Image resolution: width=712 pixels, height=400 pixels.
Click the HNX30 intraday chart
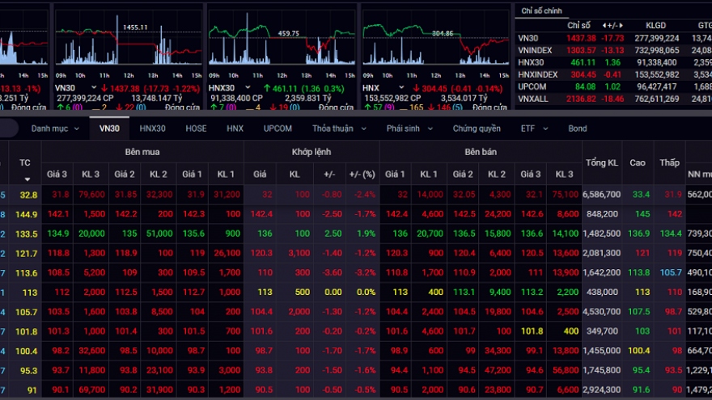pyautogui.click(x=282, y=38)
